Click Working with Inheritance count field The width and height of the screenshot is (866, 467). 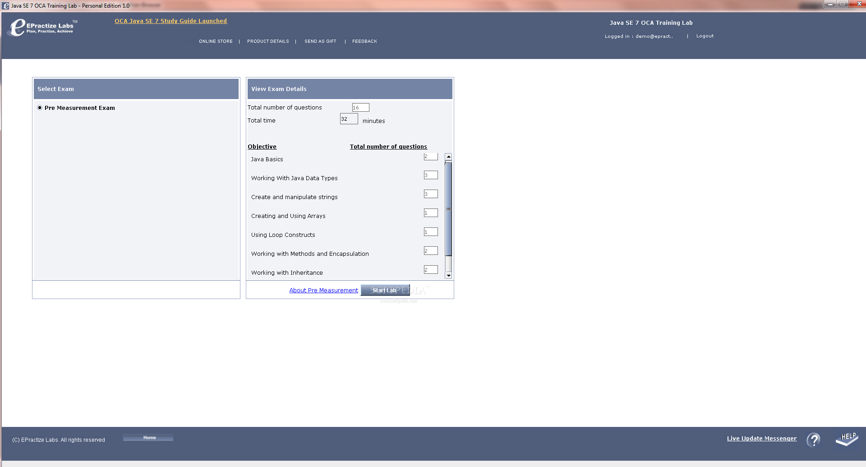coord(431,270)
